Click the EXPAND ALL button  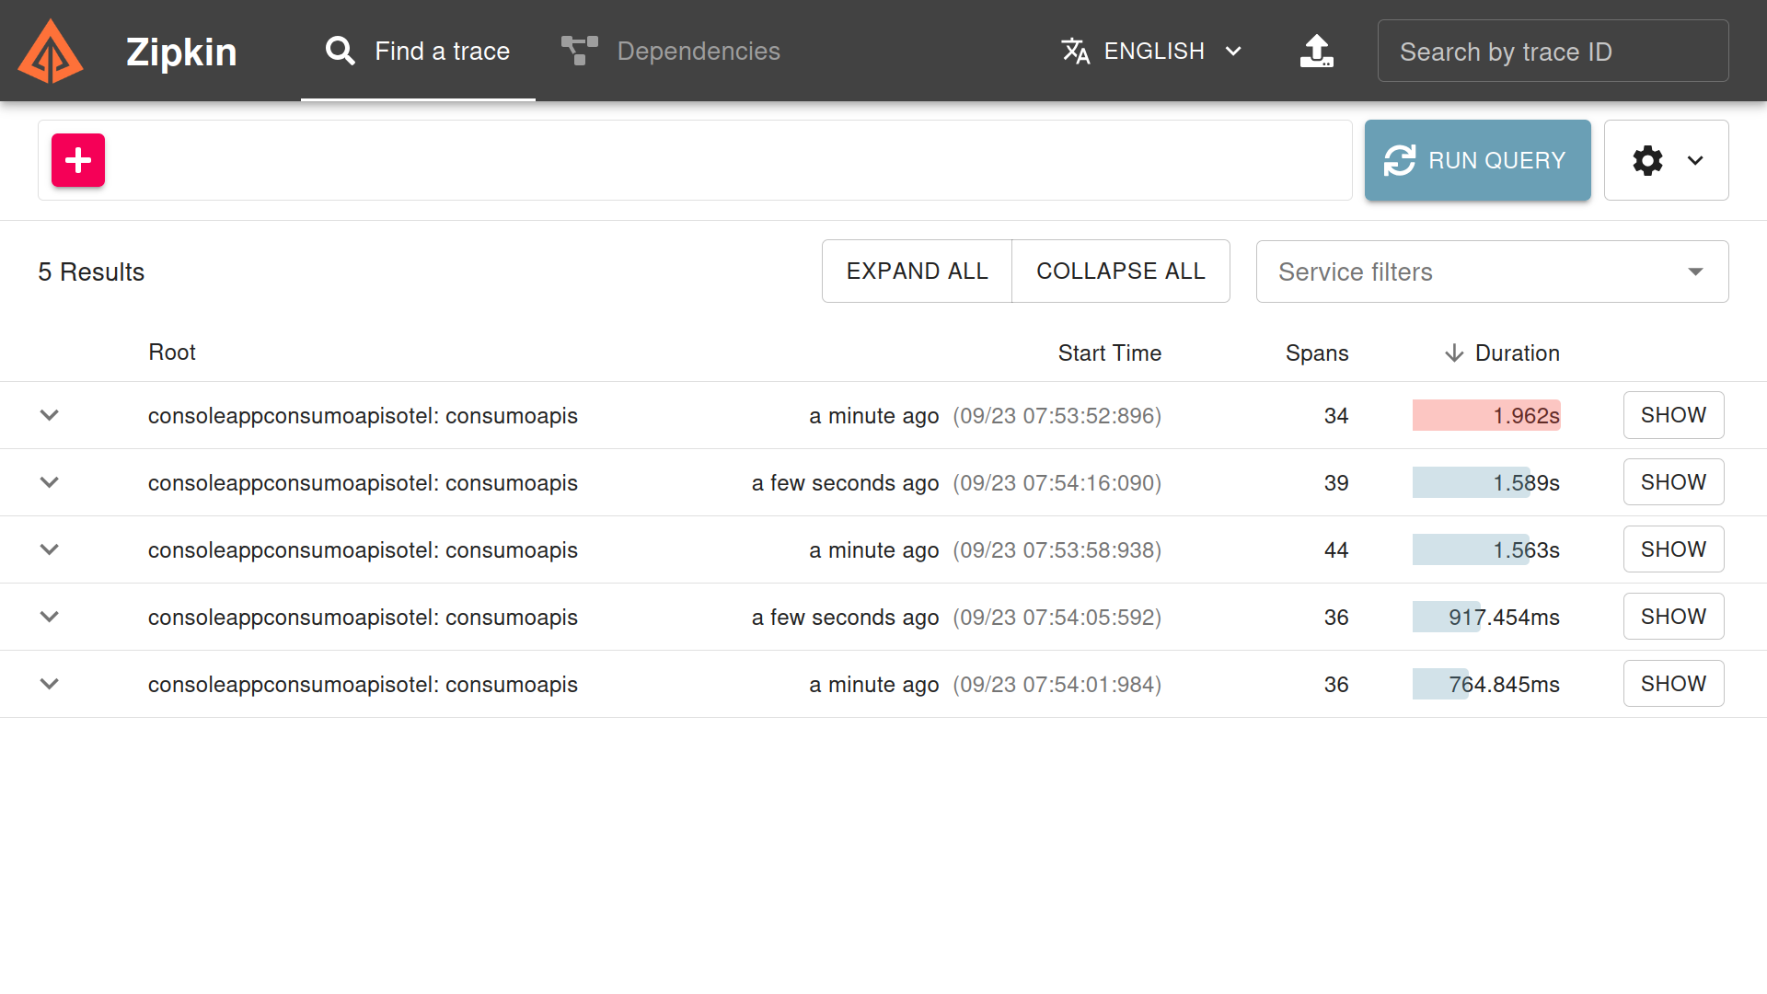[917, 272]
